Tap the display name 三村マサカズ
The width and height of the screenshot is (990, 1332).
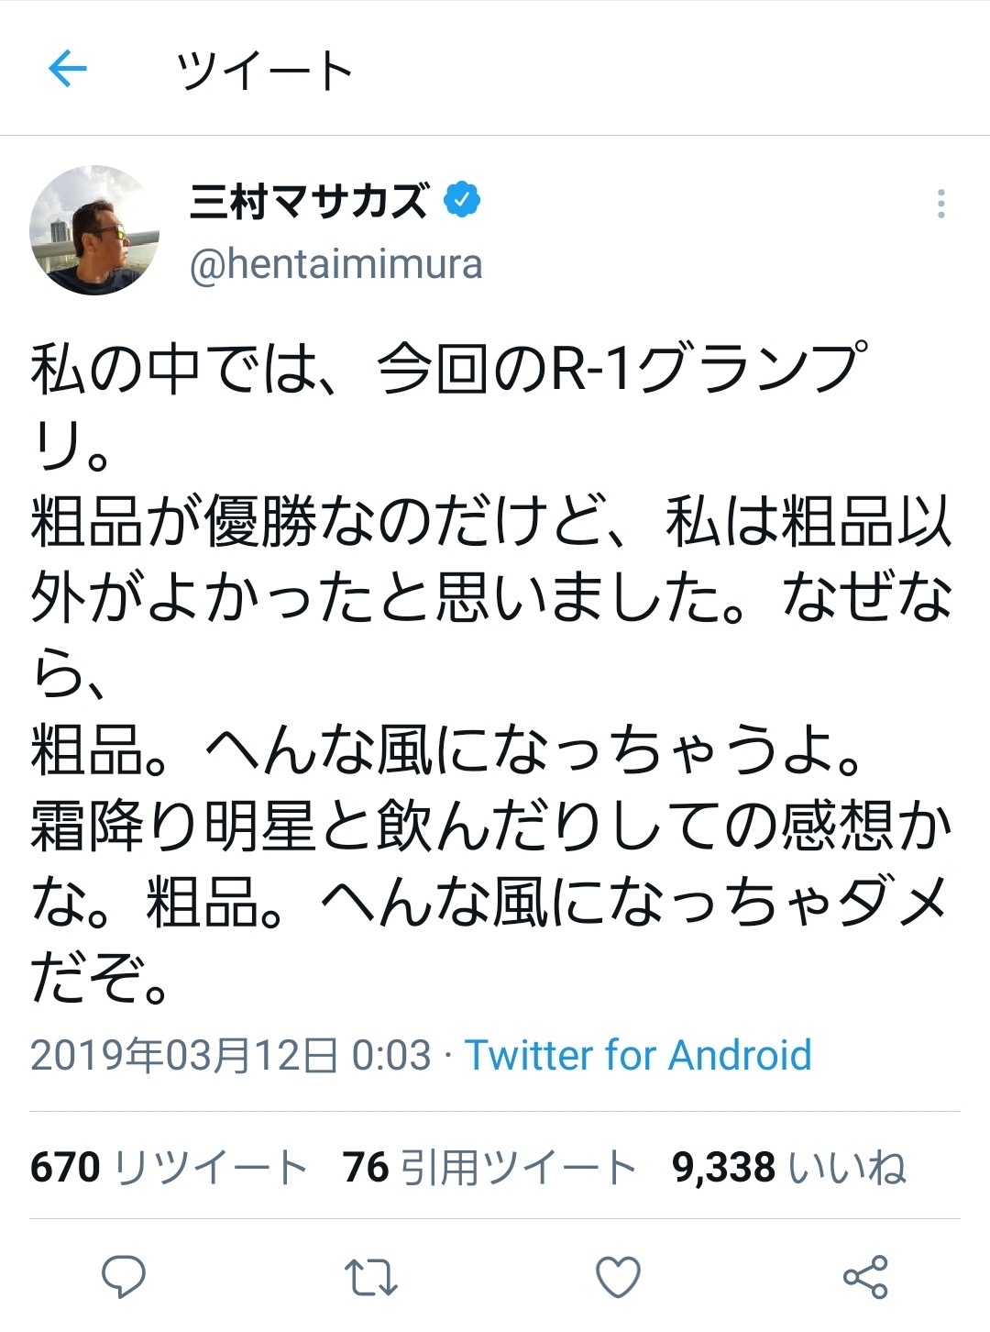tap(309, 201)
